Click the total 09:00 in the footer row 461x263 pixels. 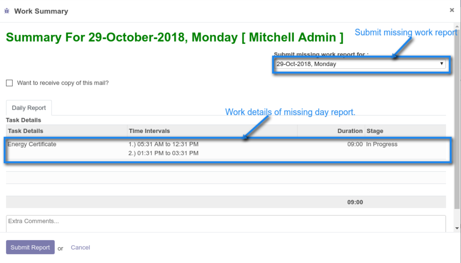click(x=355, y=202)
